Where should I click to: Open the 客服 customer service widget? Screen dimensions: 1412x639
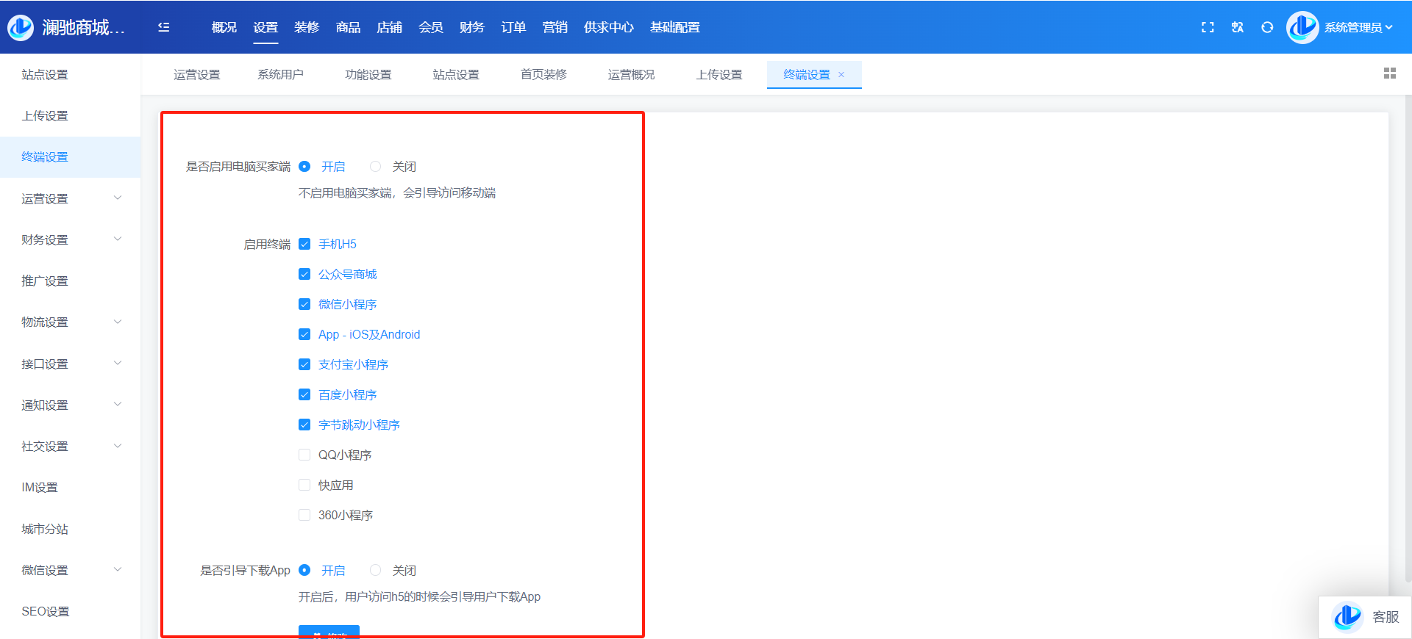pos(1365,617)
